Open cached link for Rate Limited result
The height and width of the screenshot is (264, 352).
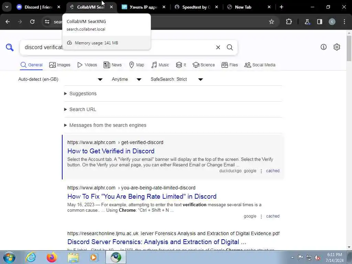tap(273, 216)
